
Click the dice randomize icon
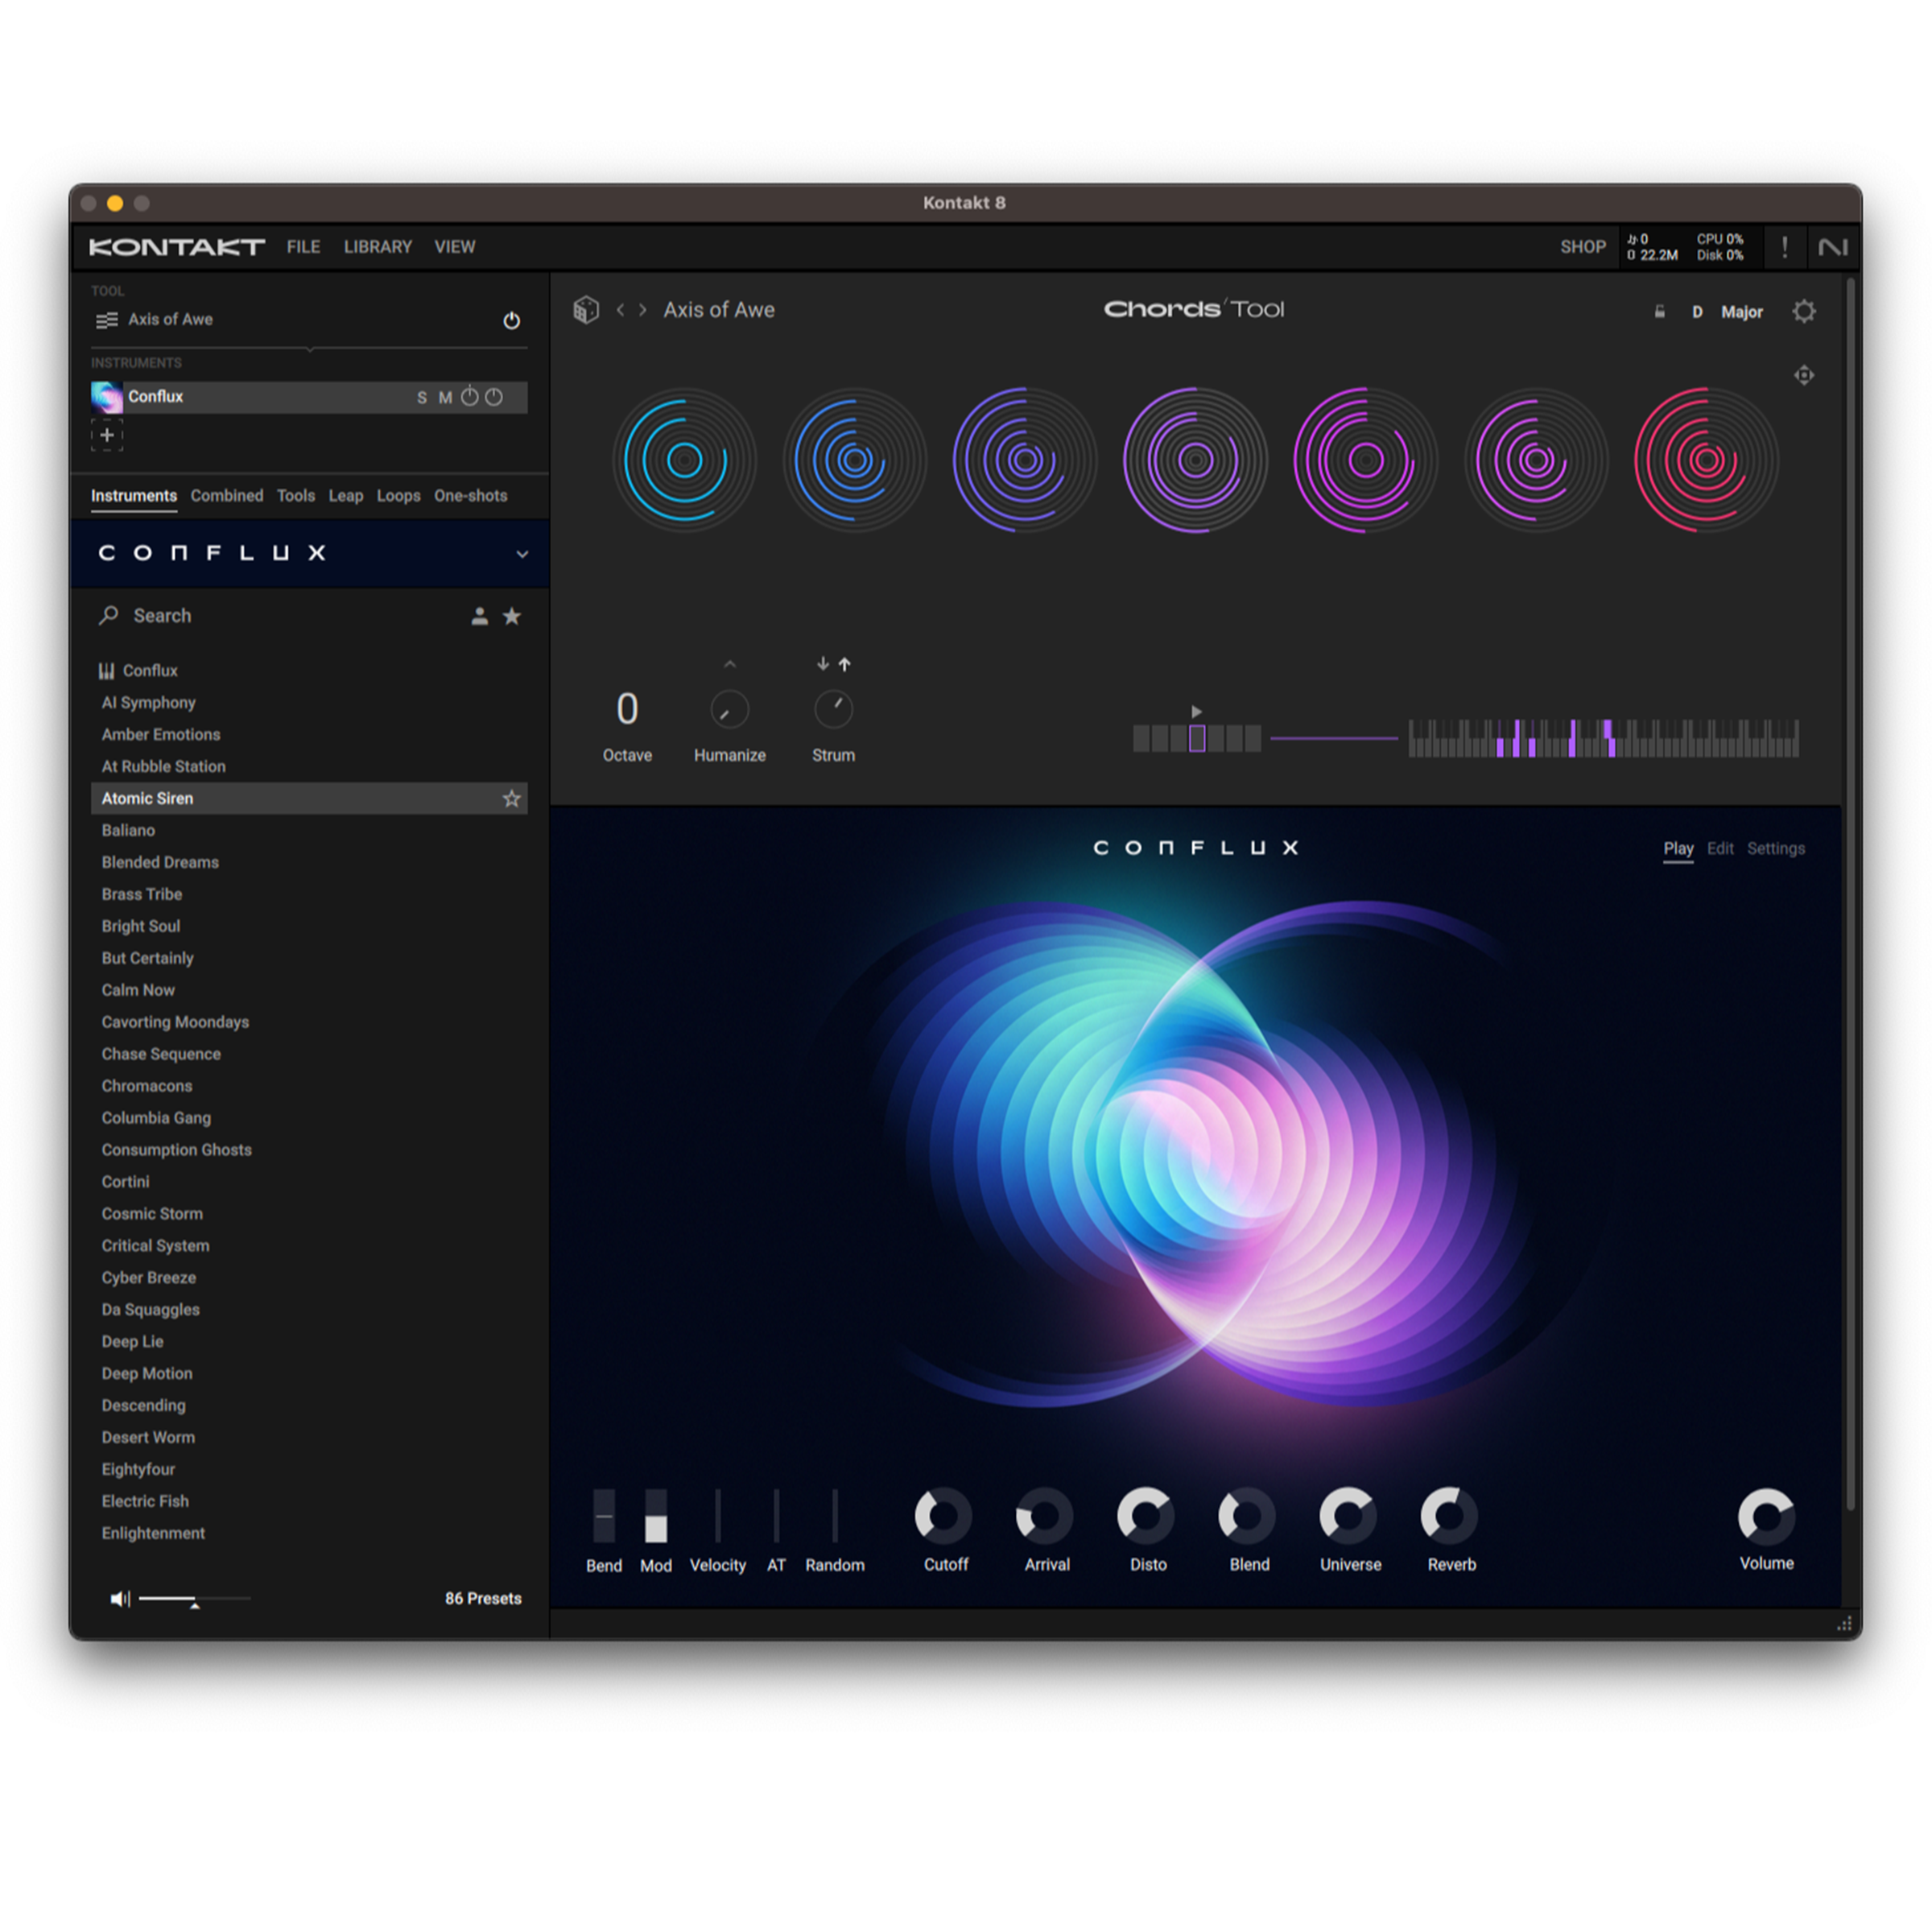586,310
